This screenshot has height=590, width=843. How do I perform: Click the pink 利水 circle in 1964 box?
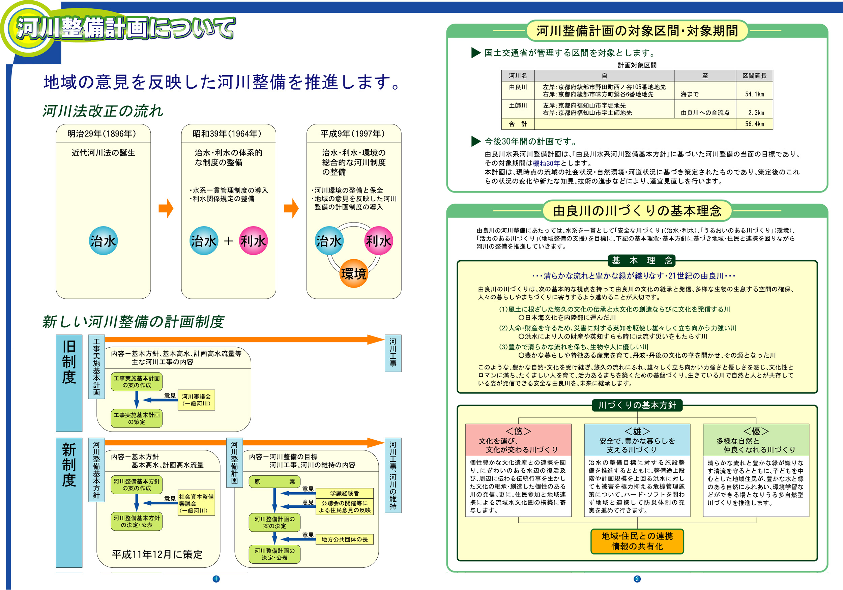click(253, 241)
